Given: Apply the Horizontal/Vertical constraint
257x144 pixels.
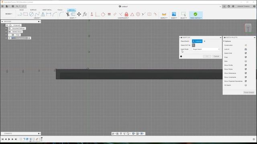Looking at the screenshot, I should 92,14.
